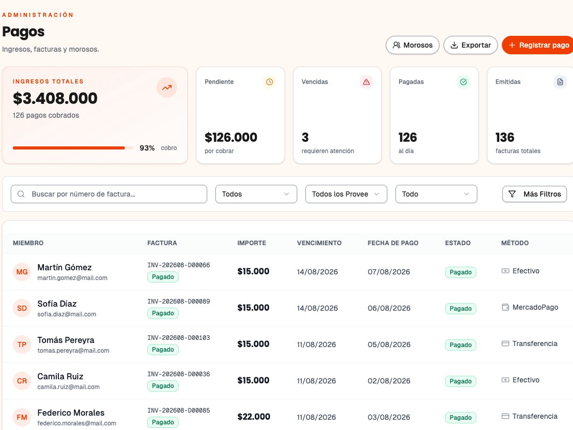The height and width of the screenshot is (430, 573).
Task: Focus the invoice number search field
Action: click(109, 194)
